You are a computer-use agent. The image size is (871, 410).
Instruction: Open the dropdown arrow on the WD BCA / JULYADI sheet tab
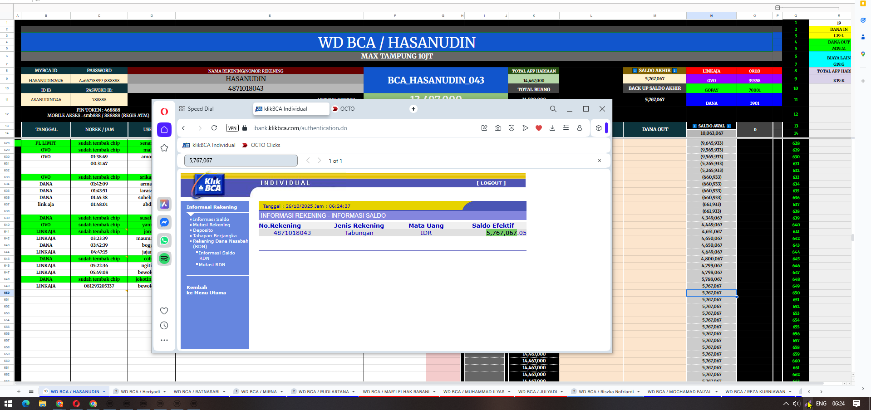[561, 391]
